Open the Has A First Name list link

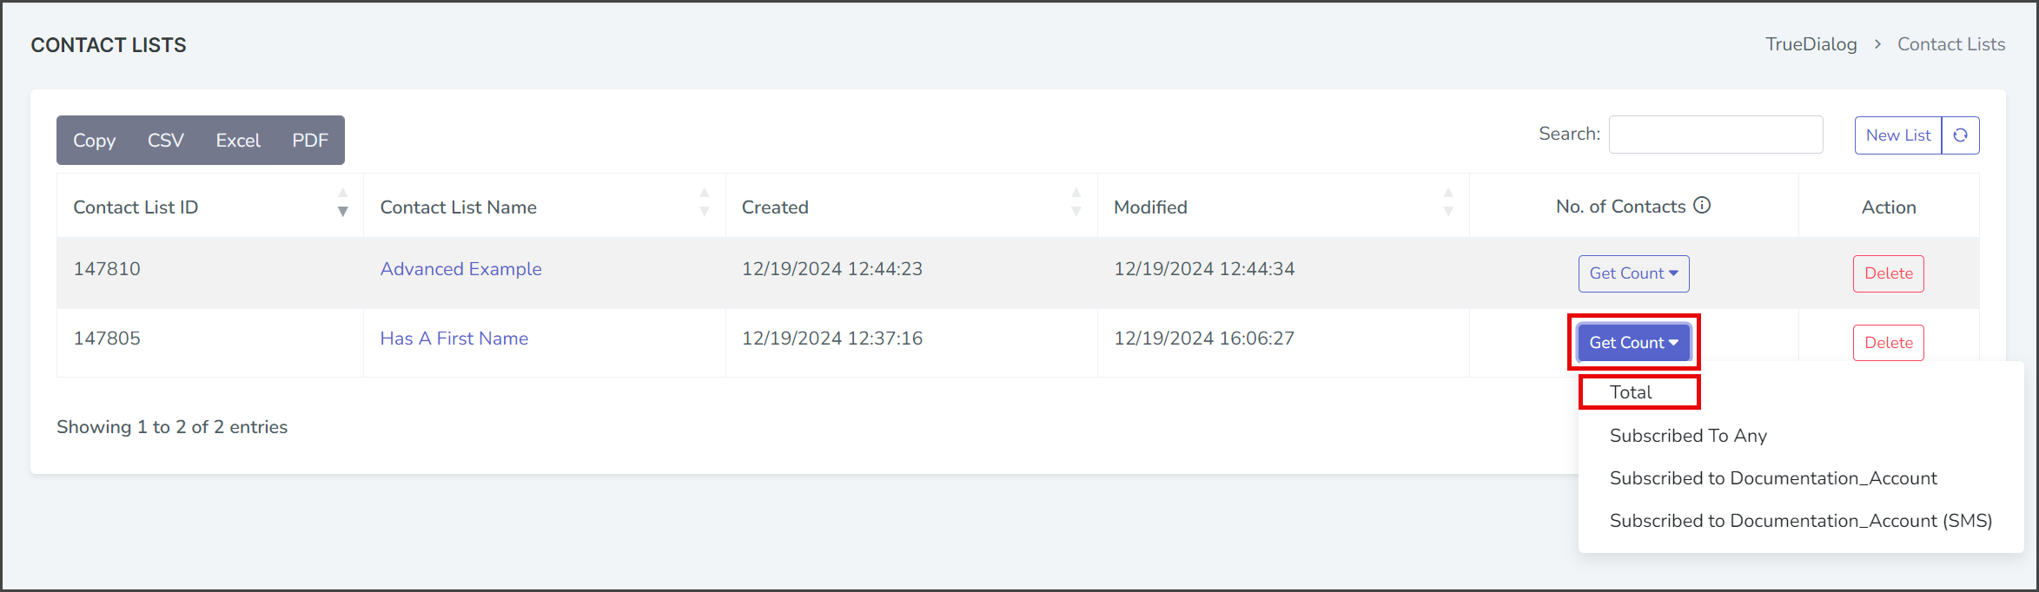coord(454,339)
